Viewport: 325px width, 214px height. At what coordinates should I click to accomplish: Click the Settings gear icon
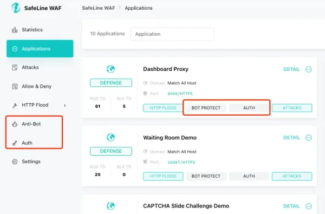(x=15, y=162)
